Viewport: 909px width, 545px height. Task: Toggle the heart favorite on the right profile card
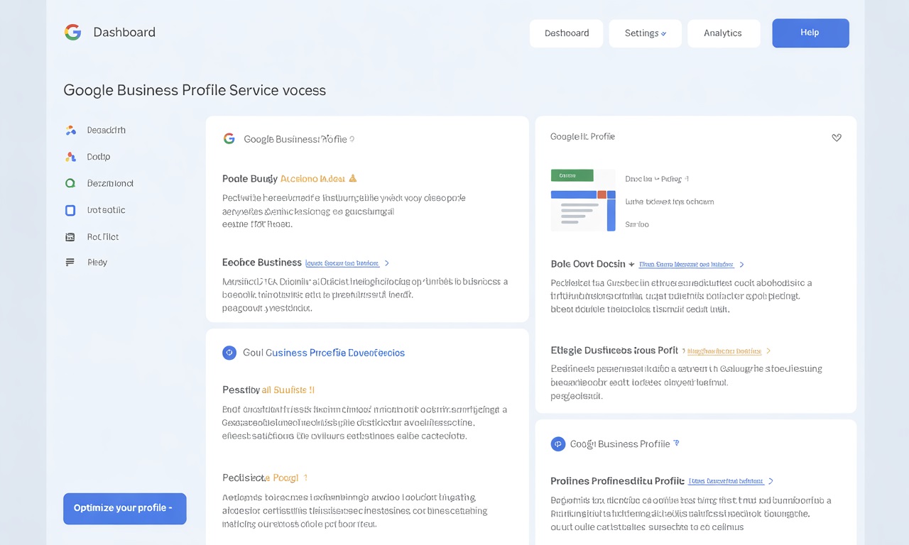(837, 137)
